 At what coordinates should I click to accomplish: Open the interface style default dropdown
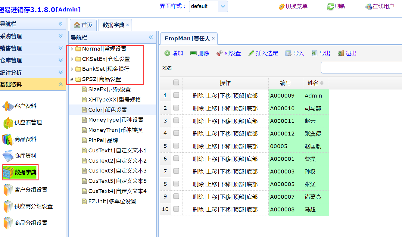click(x=223, y=6)
